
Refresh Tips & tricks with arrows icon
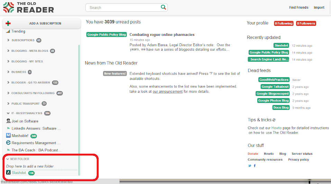click(x=274, y=120)
